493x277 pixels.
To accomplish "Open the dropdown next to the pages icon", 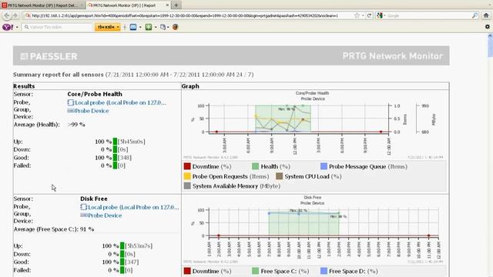I will tap(168, 28).
